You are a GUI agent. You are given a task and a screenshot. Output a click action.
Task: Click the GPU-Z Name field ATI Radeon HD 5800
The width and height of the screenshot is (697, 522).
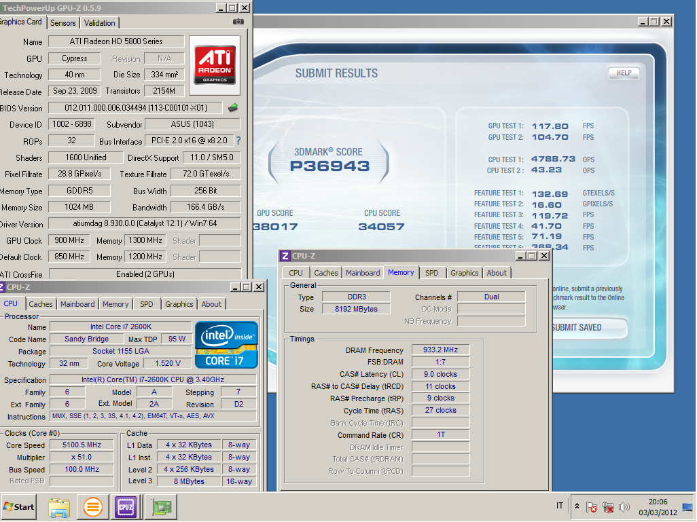coord(116,41)
